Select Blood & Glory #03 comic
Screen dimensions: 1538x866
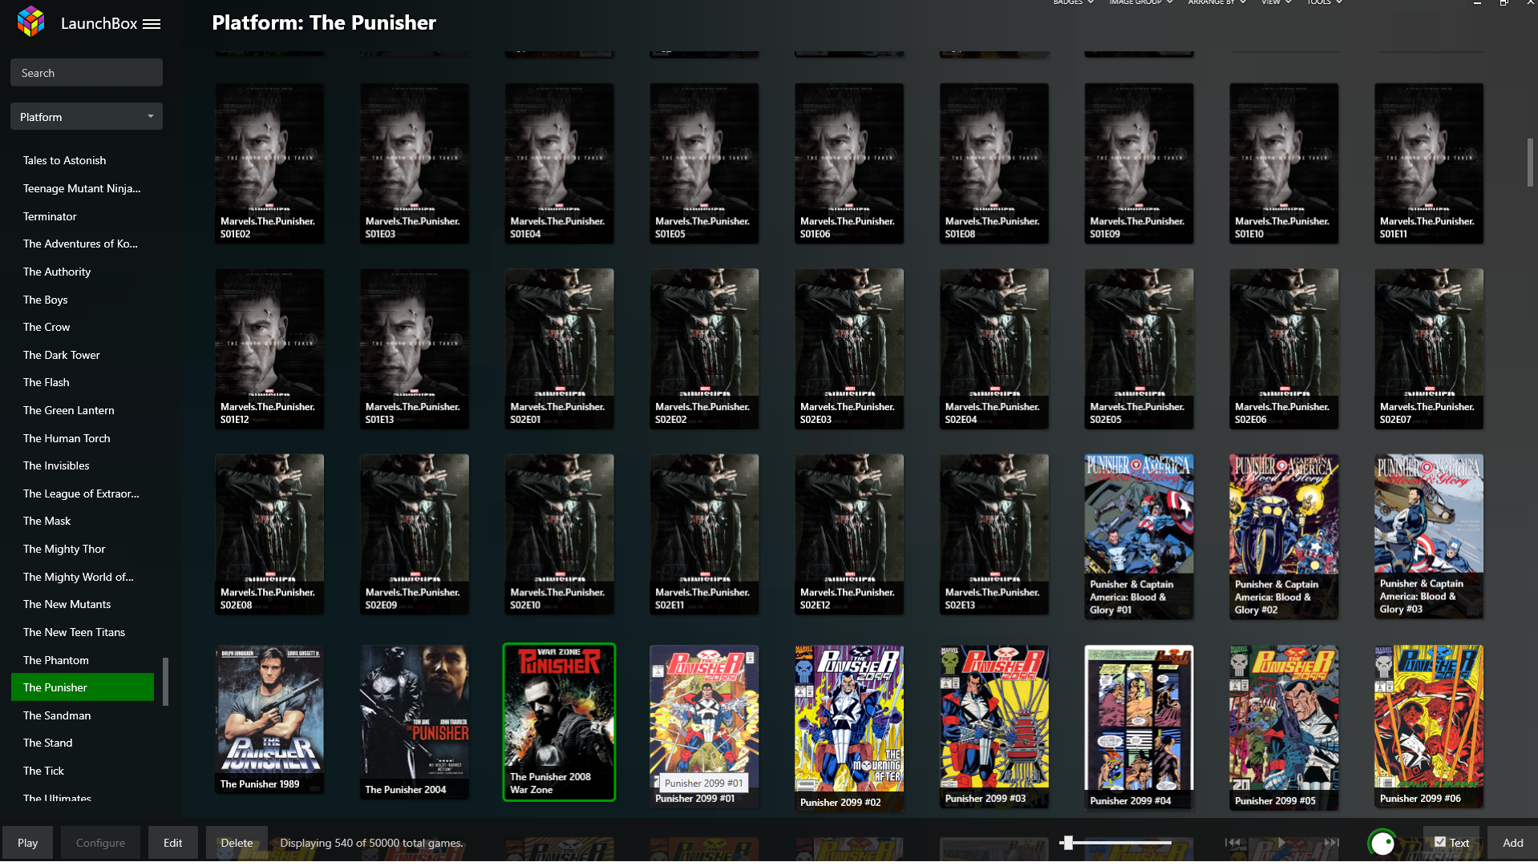point(1429,536)
